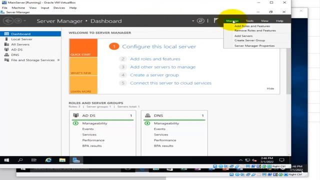Click the taskbar clock 2:46 PM
This screenshot has width=320, height=180.
coord(266,160)
